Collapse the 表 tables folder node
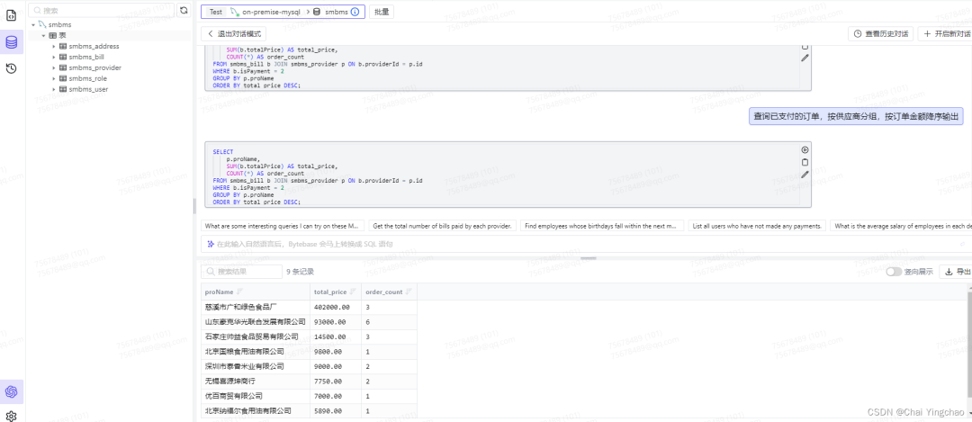972x422 pixels. [x=43, y=35]
